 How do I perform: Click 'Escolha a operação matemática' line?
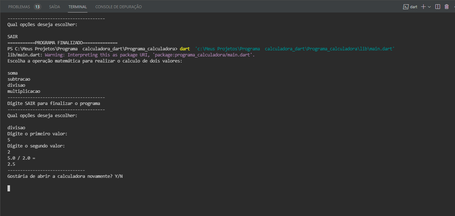click(x=95, y=61)
